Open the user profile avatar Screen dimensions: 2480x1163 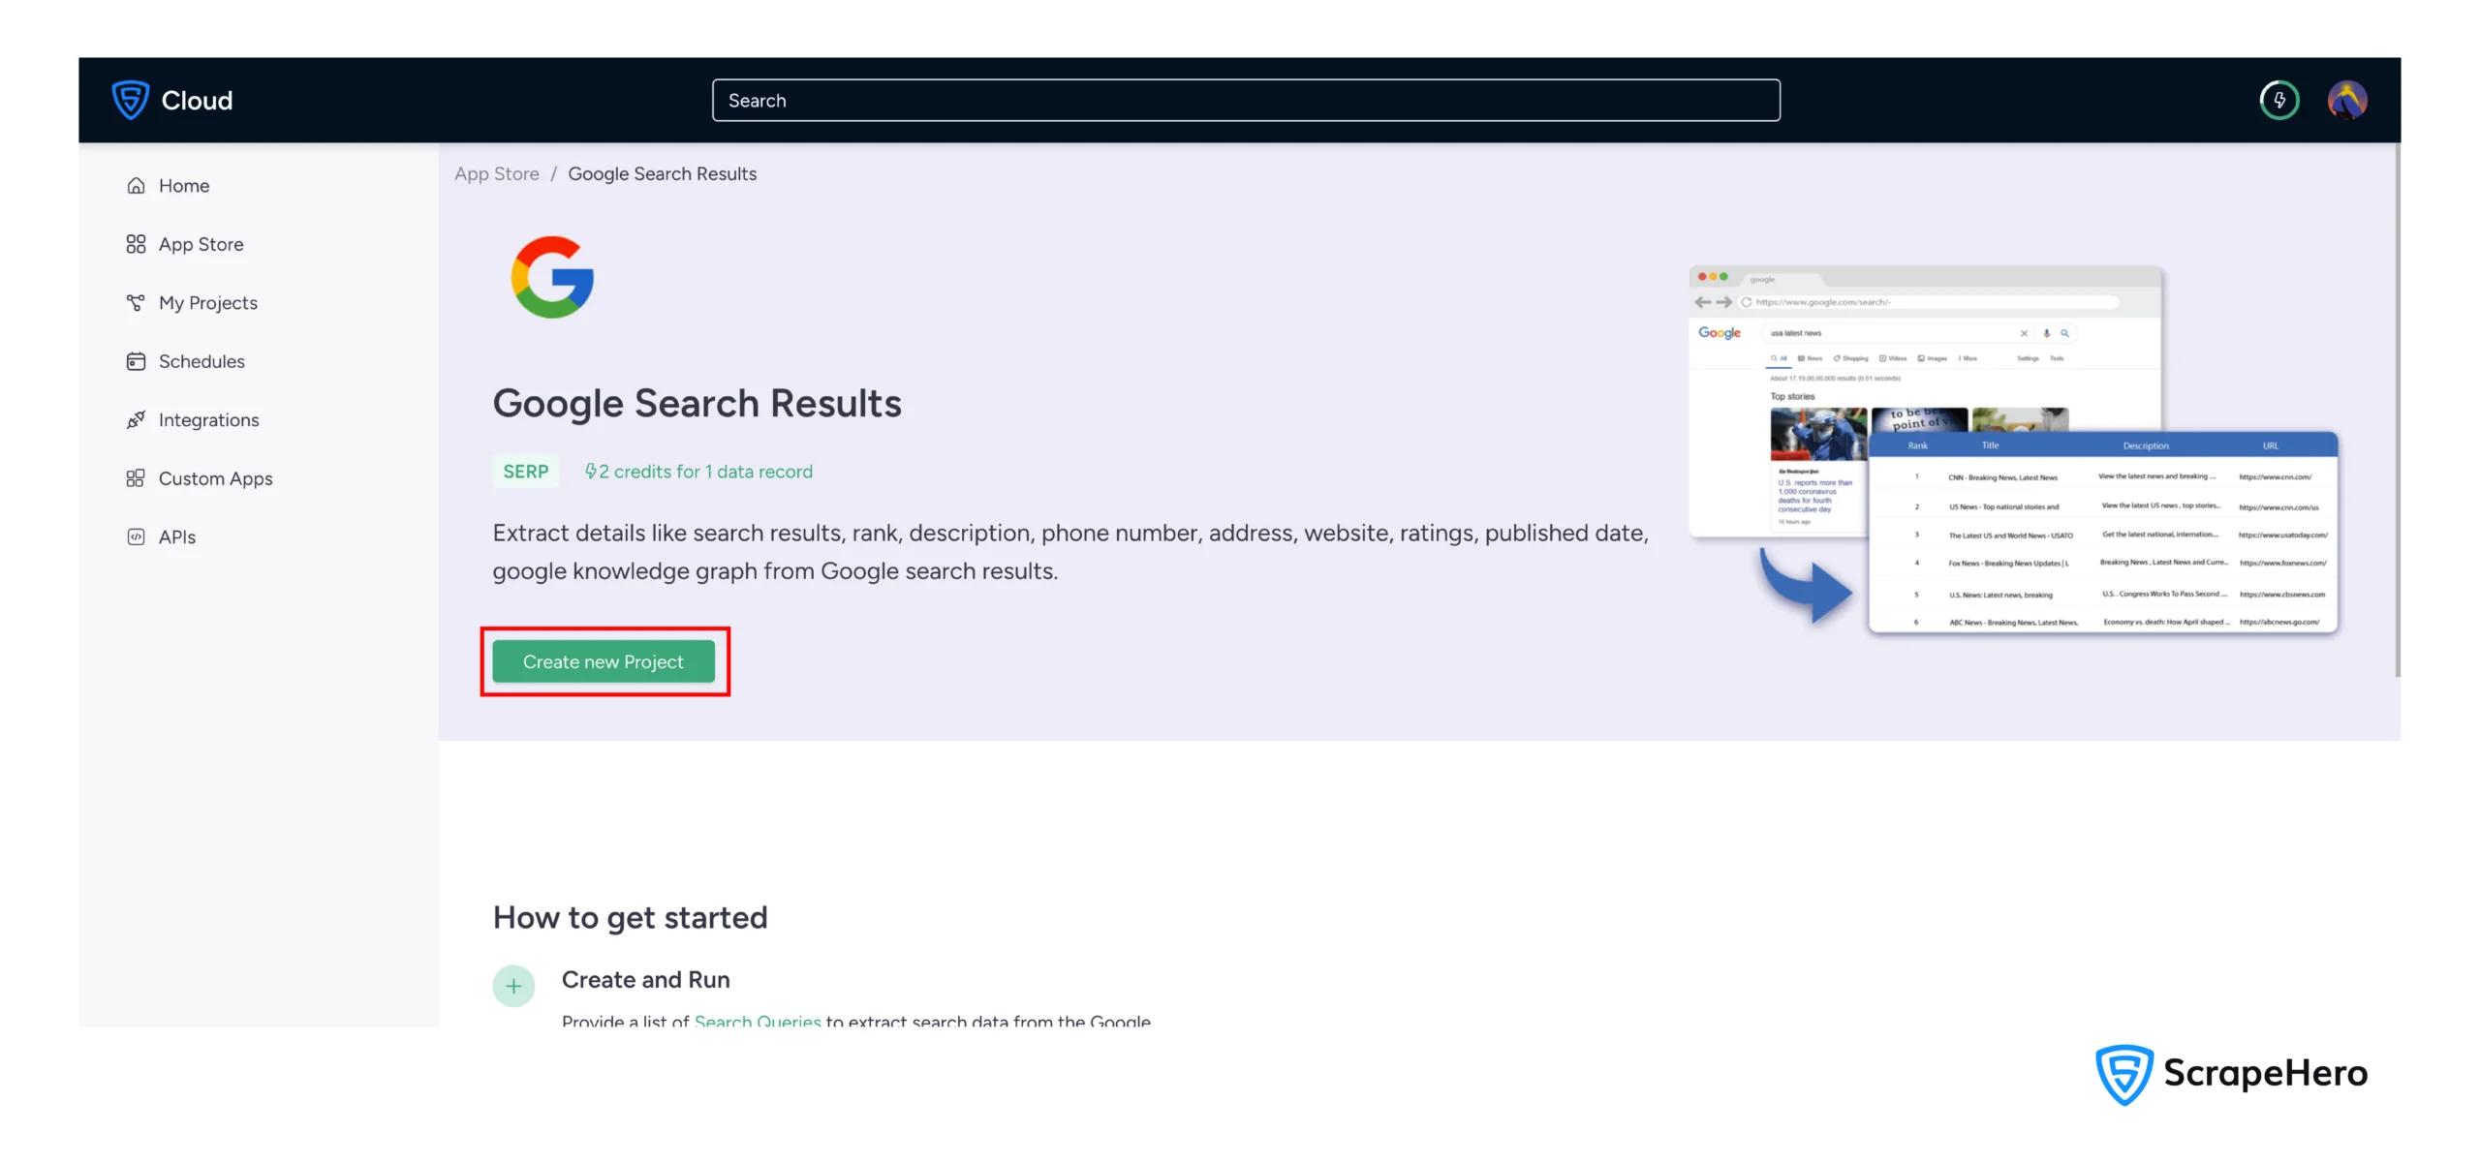coord(2346,100)
